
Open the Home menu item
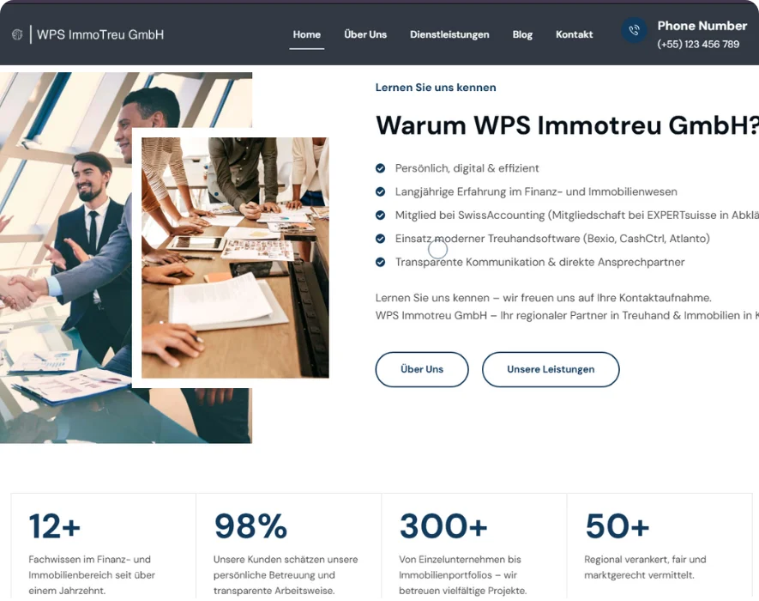click(306, 34)
